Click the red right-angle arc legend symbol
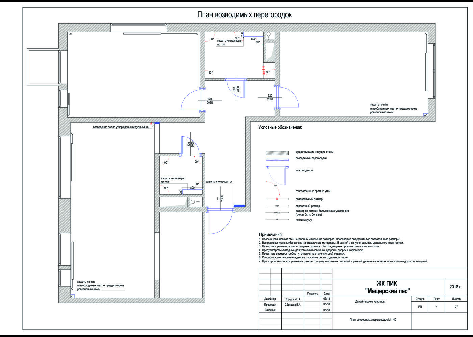The height and width of the screenshot is (337, 473). tap(274, 188)
